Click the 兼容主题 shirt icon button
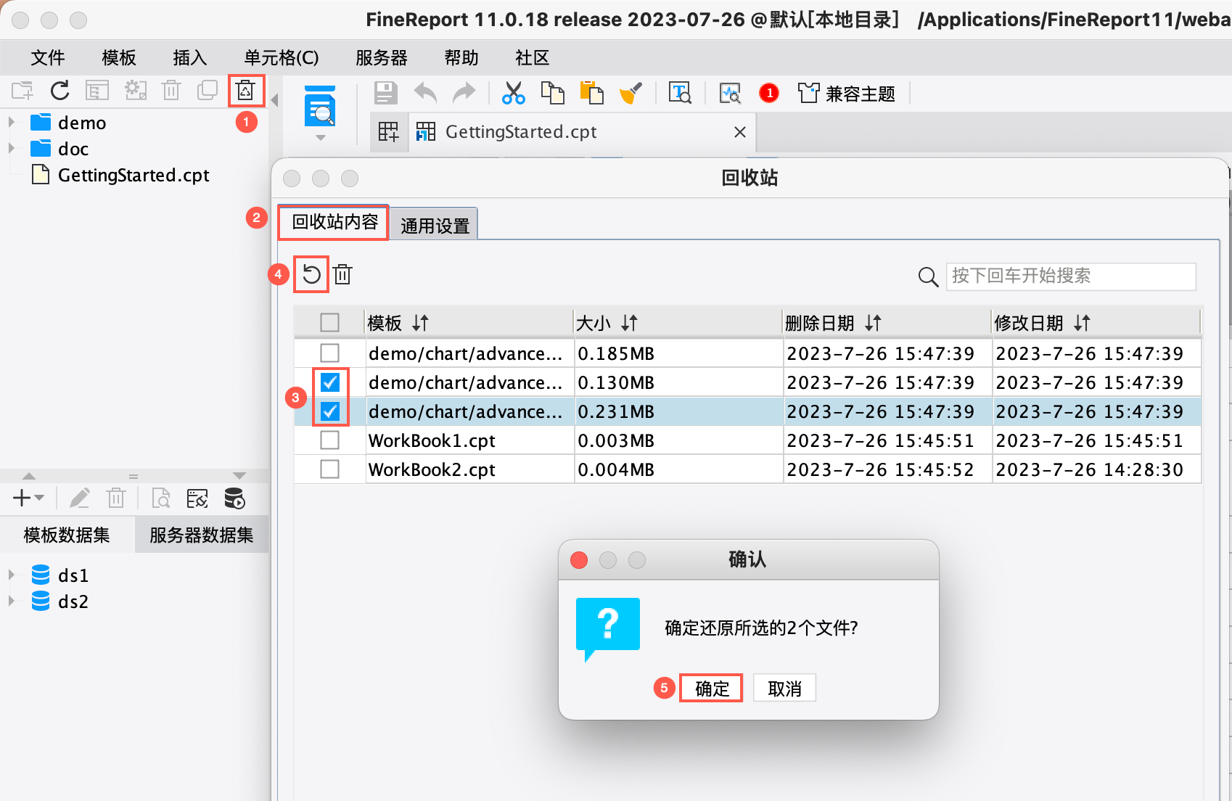Viewport: 1232px width, 801px height. pyautogui.click(x=846, y=94)
